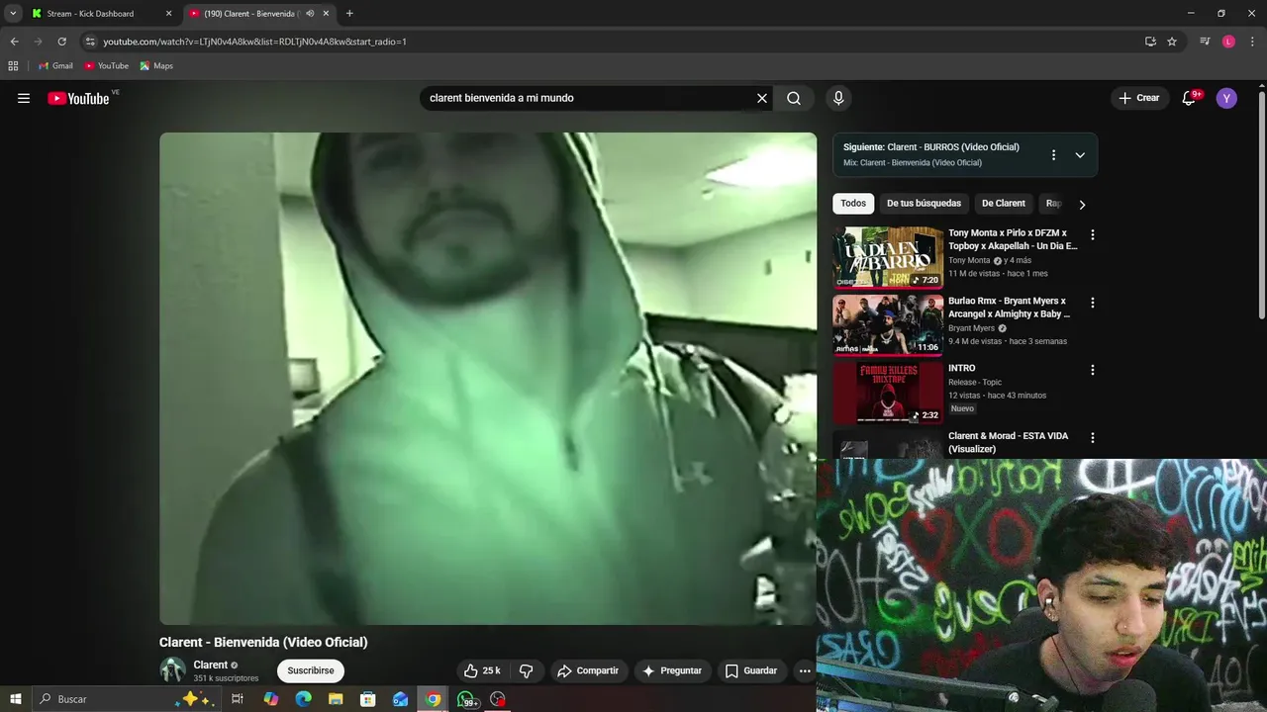The width and height of the screenshot is (1267, 712).
Task: Open Task View on taskbar
Action: (238, 699)
